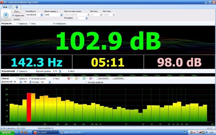Switch to SPL-LAB MC taskbar item
Image resolution: width=216 pixels, height=135 pixels.
(x=46, y=133)
